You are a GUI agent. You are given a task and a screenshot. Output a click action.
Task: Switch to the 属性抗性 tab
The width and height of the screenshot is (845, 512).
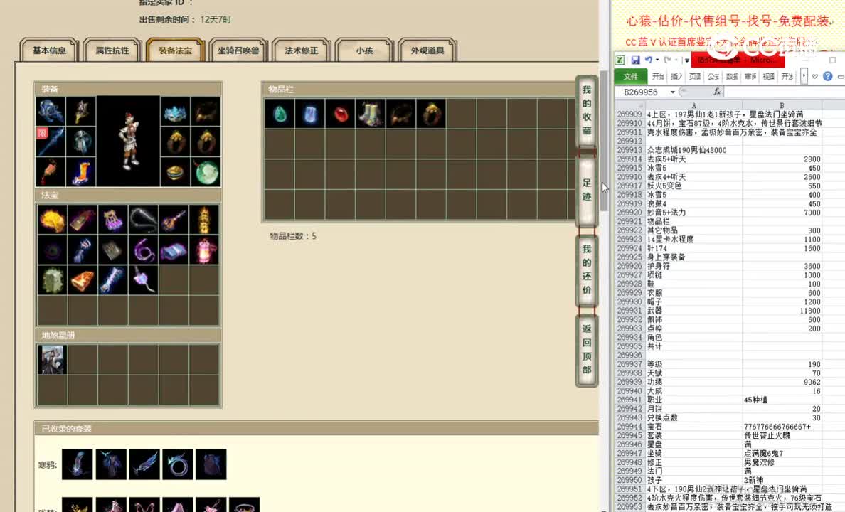(112, 50)
